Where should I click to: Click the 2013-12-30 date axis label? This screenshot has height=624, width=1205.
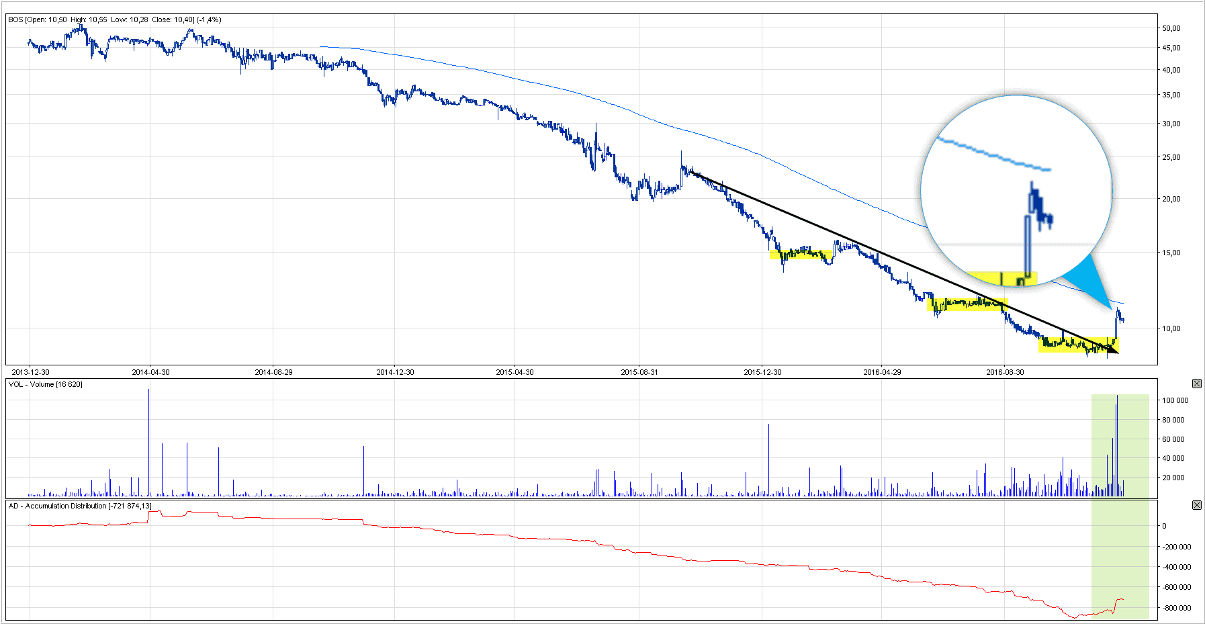(x=30, y=372)
